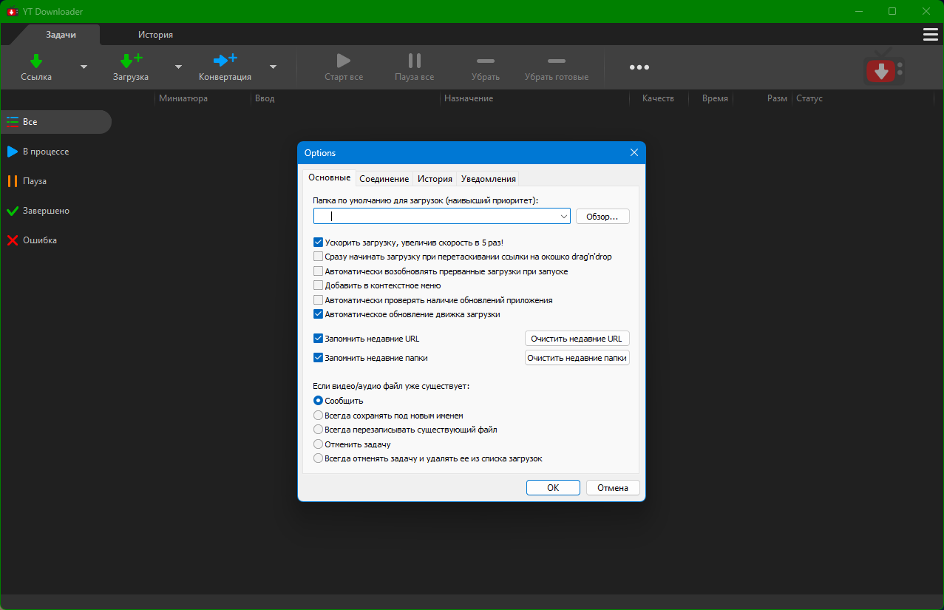Expand the default download folder dropdown

tap(564, 217)
